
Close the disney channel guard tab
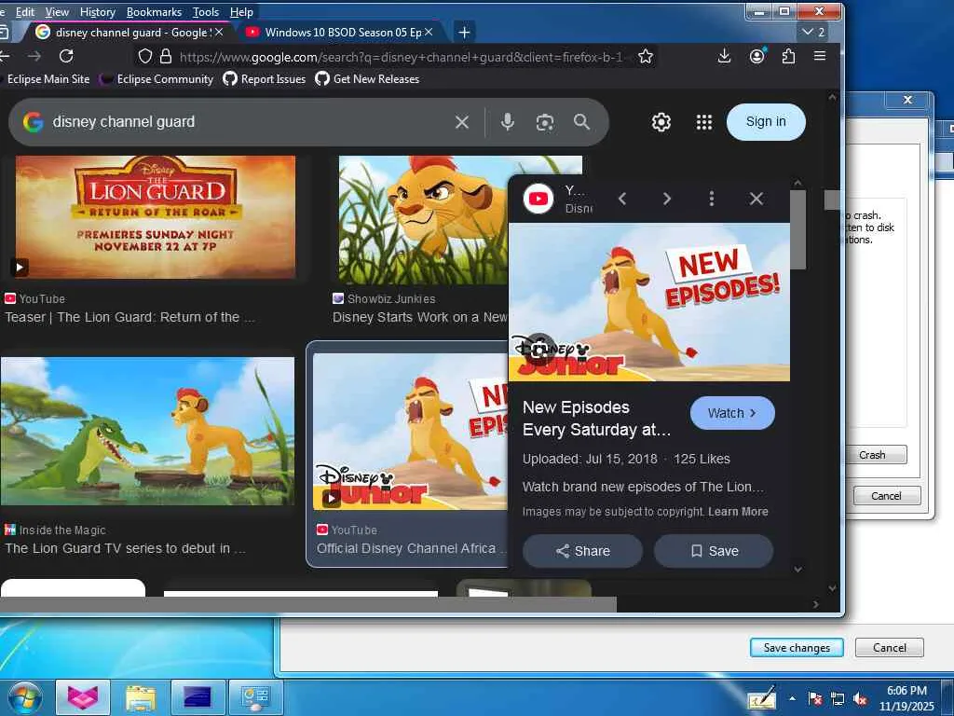(219, 32)
